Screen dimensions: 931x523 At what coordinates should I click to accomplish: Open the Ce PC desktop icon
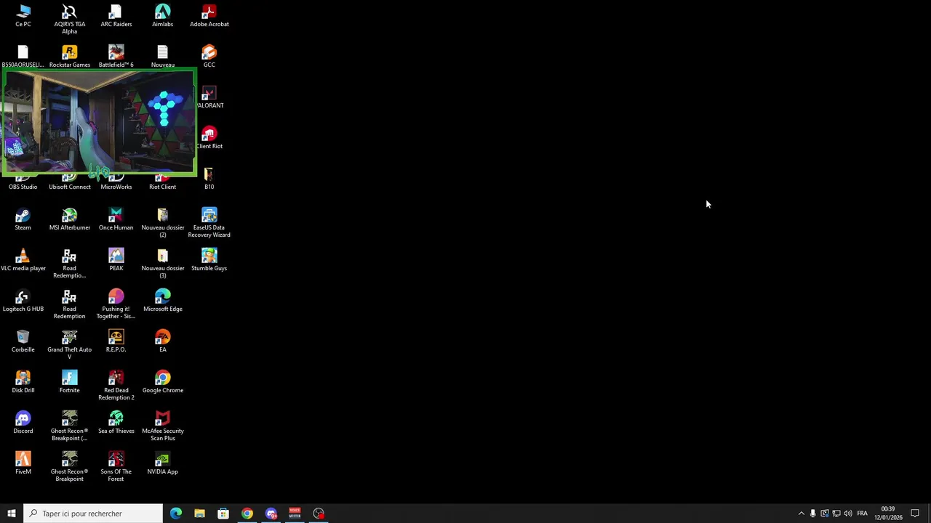pyautogui.click(x=23, y=15)
